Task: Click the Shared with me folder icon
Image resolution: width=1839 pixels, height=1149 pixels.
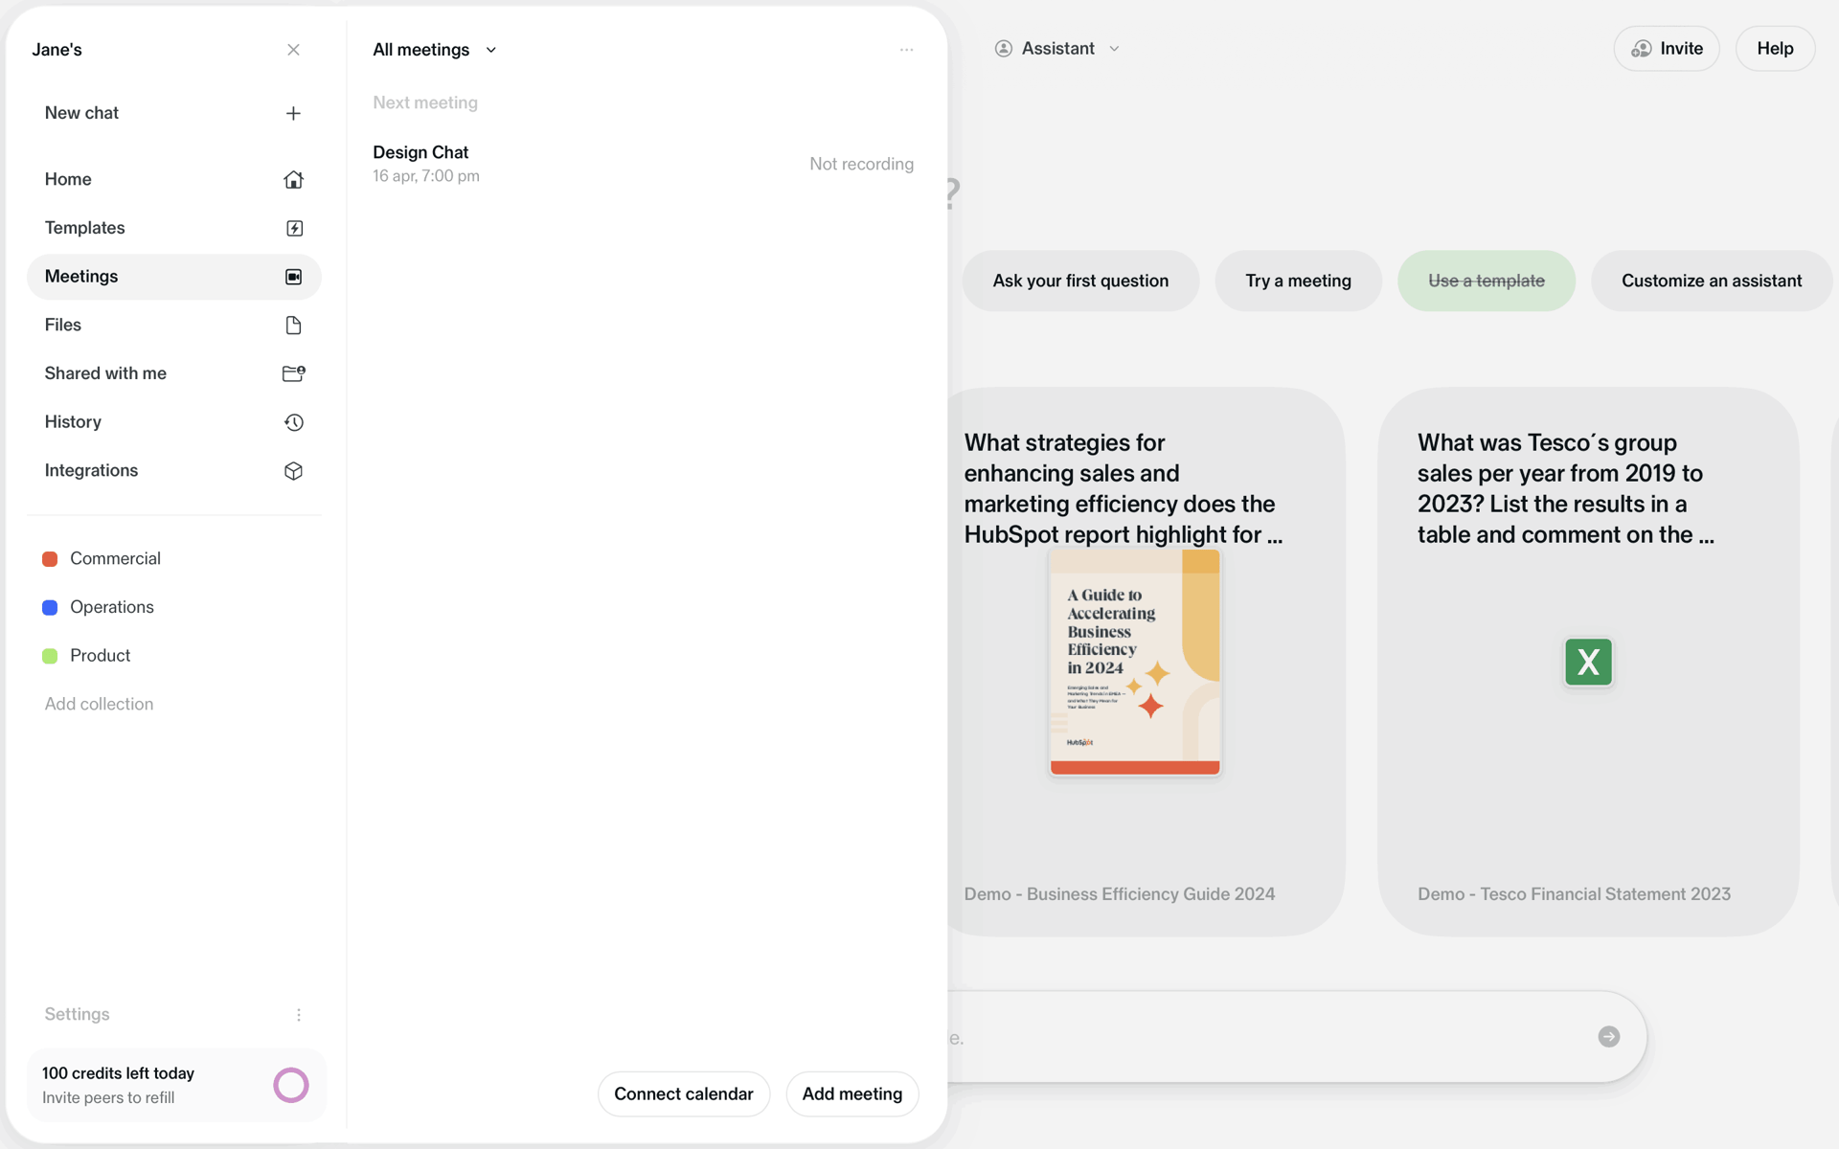Action: click(293, 373)
